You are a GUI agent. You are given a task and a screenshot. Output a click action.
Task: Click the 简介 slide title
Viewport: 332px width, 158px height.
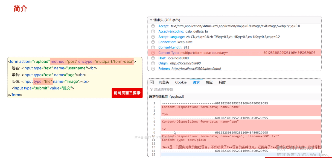tap(21, 8)
